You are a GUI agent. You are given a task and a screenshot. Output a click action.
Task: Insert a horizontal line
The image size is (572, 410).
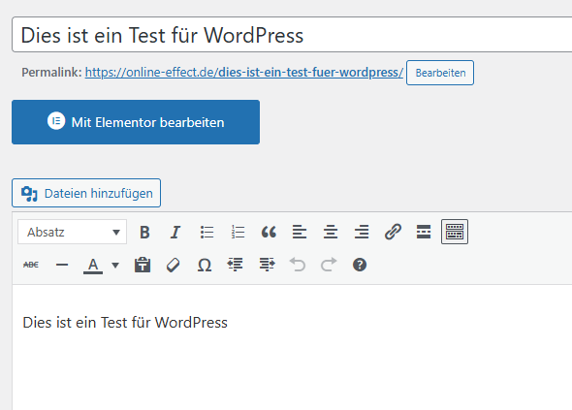(x=62, y=265)
